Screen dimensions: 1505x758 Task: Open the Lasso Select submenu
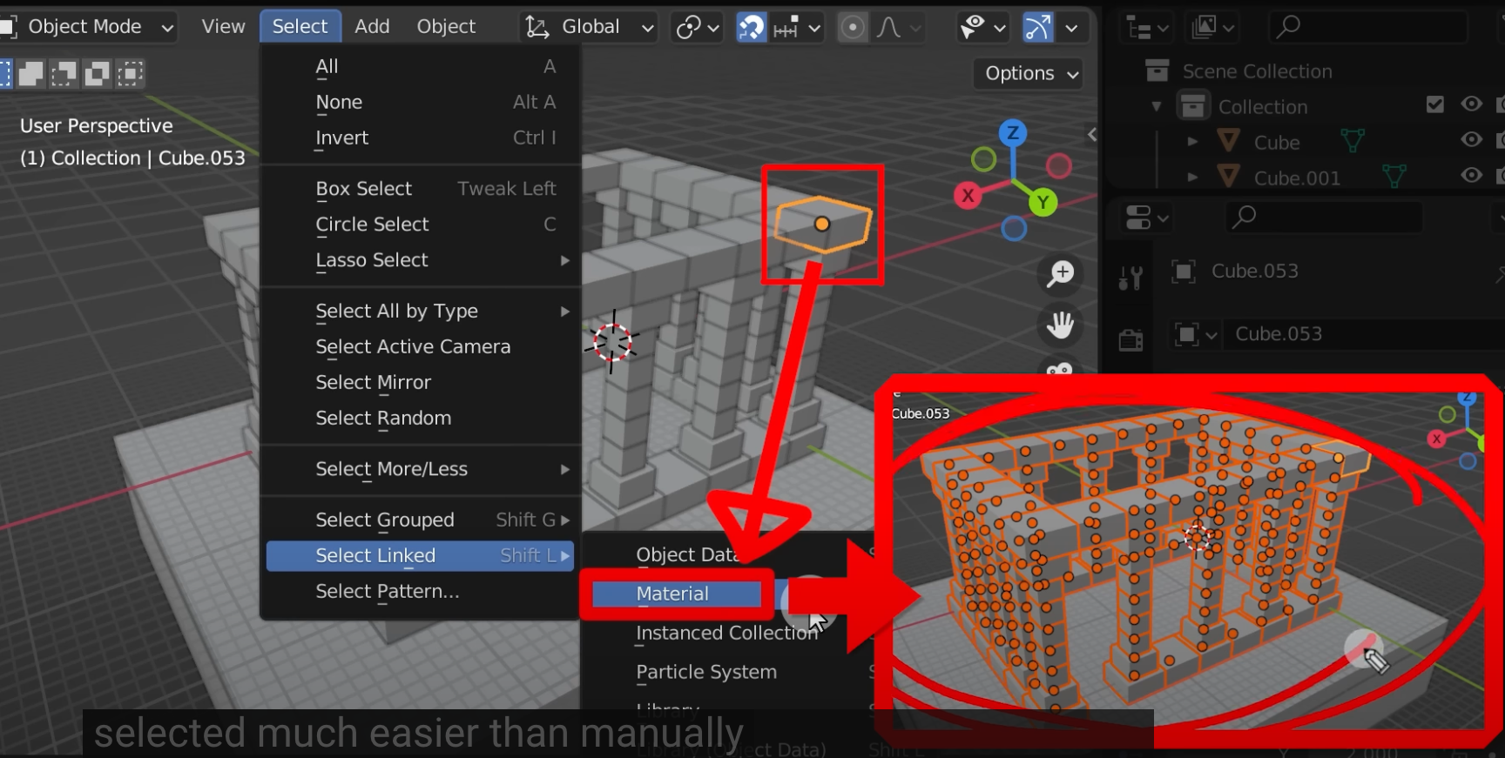point(420,259)
